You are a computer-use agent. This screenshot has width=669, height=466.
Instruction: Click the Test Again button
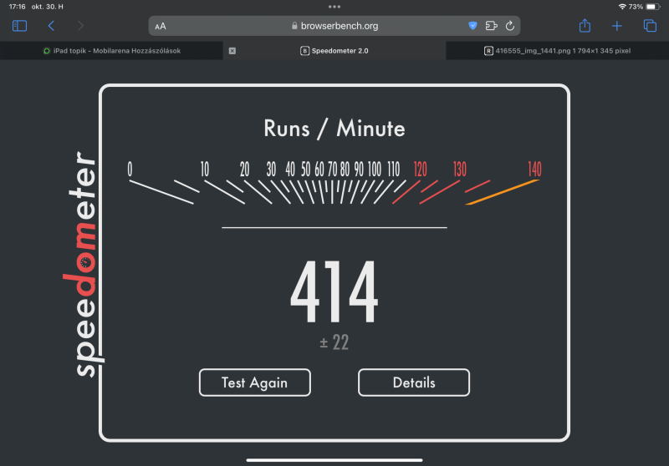tap(255, 382)
